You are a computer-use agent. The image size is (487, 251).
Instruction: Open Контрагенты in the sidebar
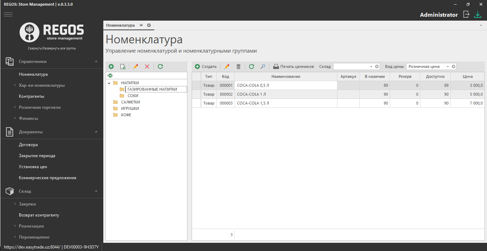31,96
